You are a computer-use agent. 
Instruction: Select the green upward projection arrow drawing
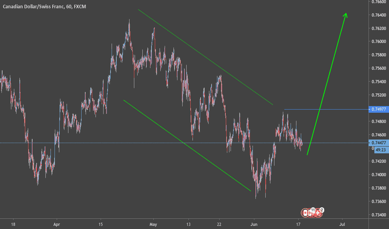click(327, 84)
